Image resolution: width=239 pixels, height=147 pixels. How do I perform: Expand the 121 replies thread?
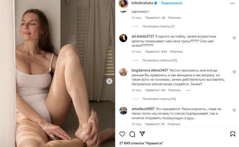pyautogui.click(x=160, y=60)
